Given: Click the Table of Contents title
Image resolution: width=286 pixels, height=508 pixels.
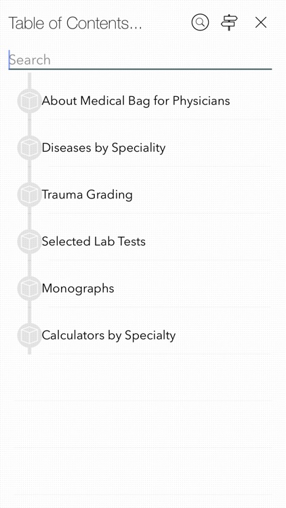Looking at the screenshot, I should [x=75, y=23].
